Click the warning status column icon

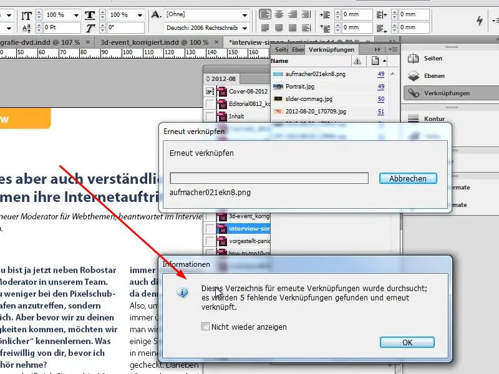pyautogui.click(x=357, y=60)
